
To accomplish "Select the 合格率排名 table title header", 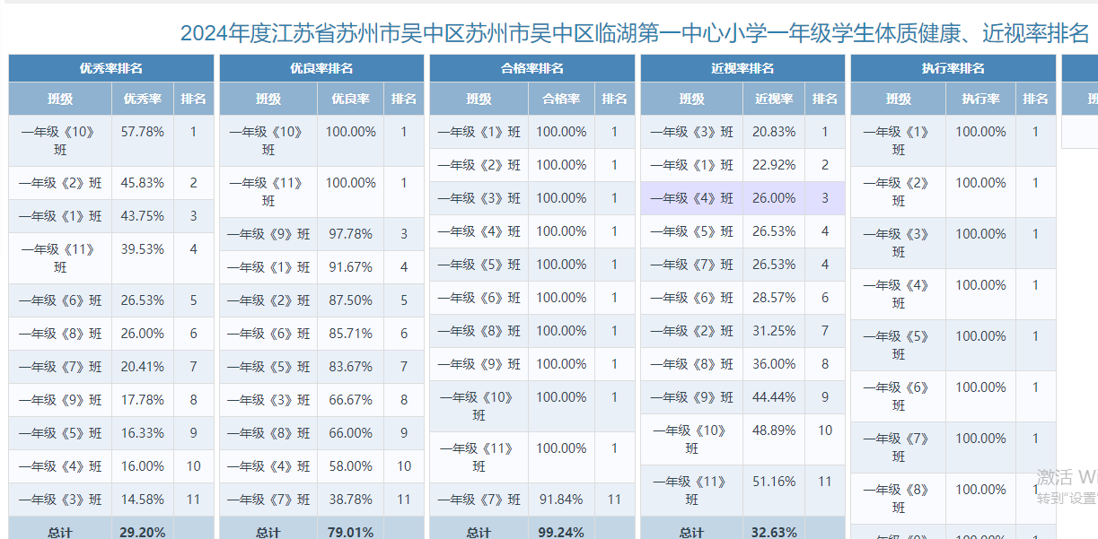I will point(532,68).
